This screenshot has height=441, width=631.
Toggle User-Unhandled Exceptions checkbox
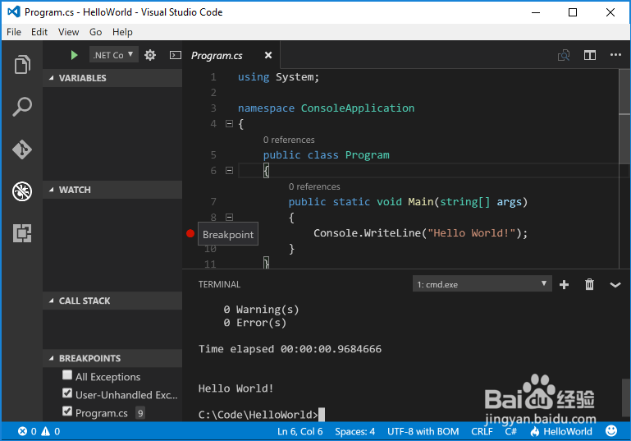[x=67, y=393]
